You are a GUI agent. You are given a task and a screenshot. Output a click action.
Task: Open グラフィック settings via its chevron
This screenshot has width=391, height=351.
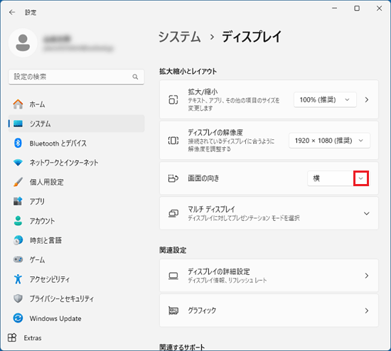click(x=367, y=310)
